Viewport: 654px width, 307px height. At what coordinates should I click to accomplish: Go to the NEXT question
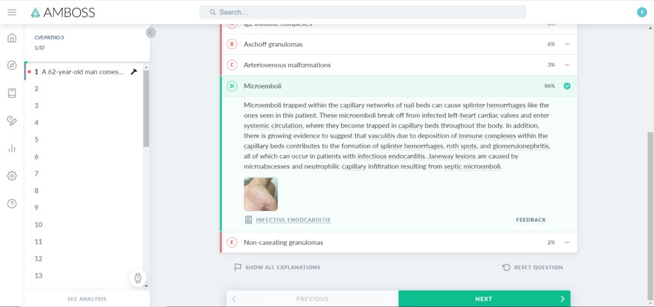pyautogui.click(x=484, y=299)
